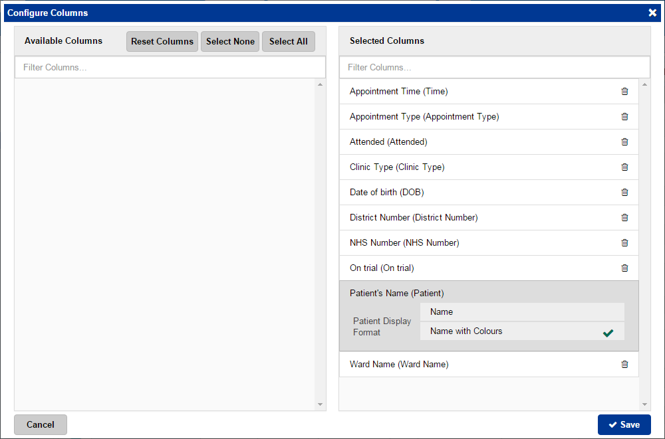Focus the Available Columns filter field
665x439 pixels.
point(170,67)
